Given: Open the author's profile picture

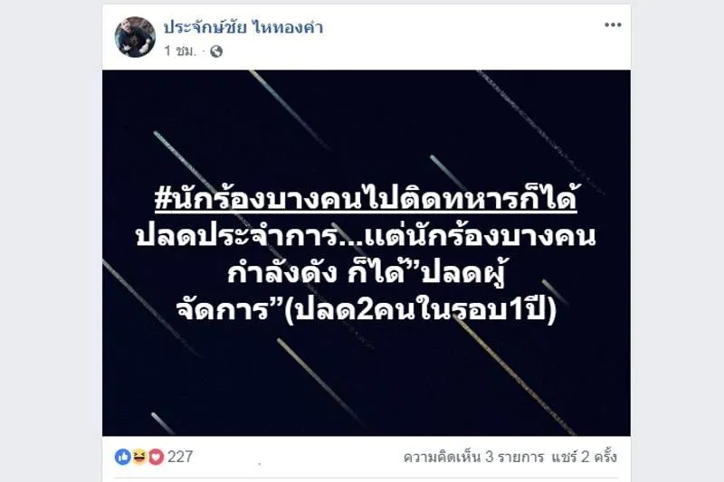Looking at the screenshot, I should (135, 37).
